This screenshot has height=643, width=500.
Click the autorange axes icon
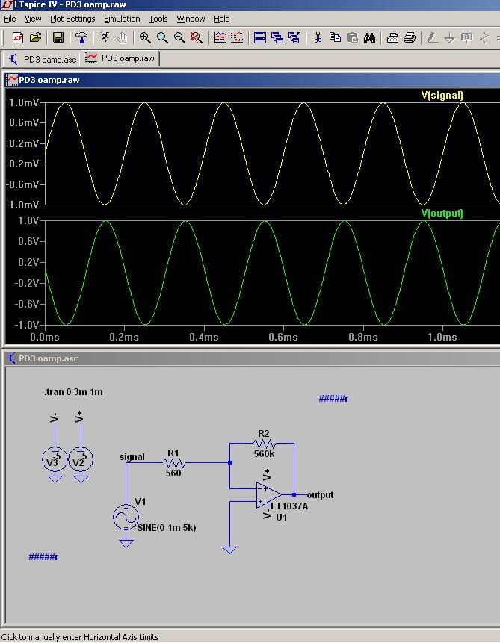237,38
